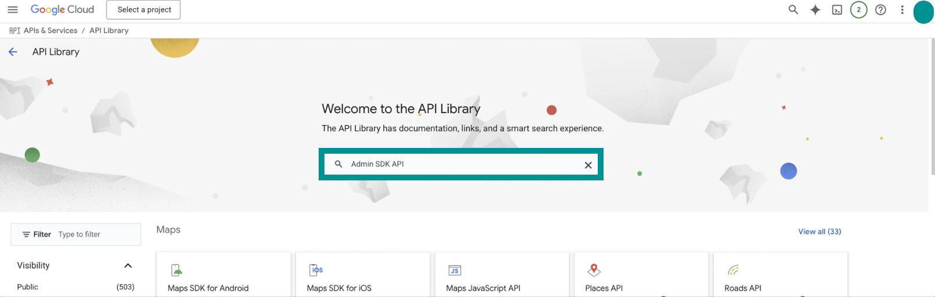Click the search icon inside the API search box
935x297 pixels.
click(338, 164)
